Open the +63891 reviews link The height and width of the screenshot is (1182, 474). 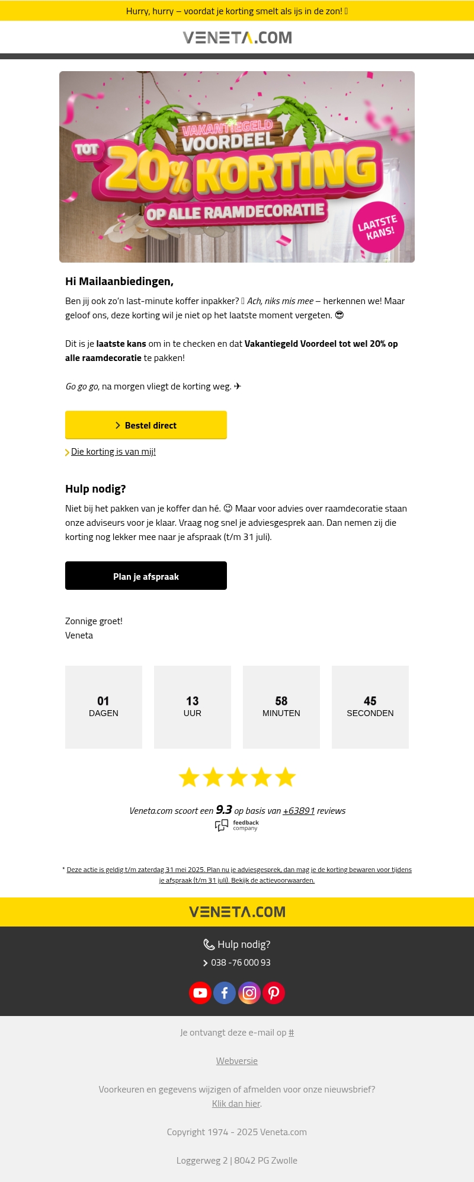299,811
